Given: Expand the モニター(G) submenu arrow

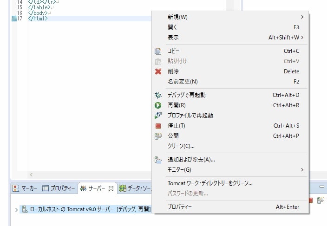Looking at the screenshot, I should pyautogui.click(x=302, y=170).
